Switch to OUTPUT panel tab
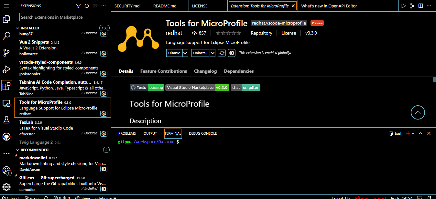 pyautogui.click(x=150, y=133)
